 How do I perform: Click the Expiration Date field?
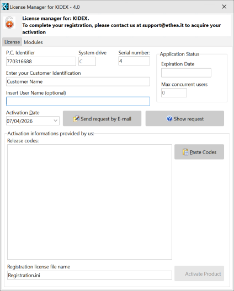point(186,73)
